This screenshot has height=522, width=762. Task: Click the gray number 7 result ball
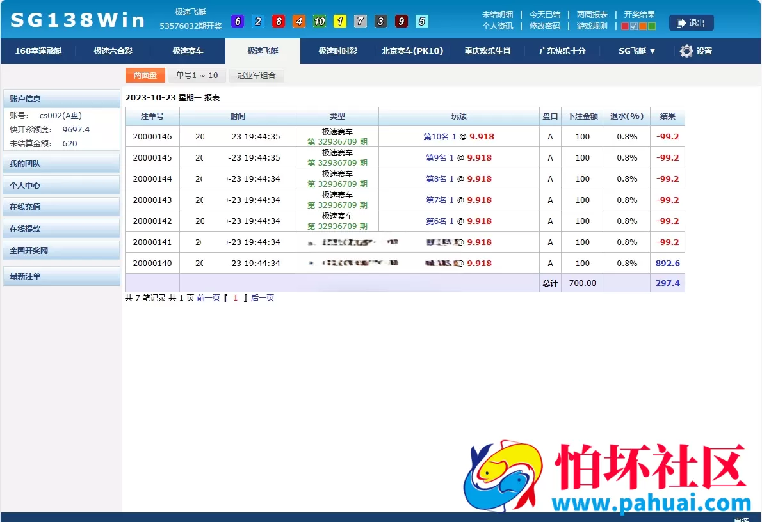[360, 21]
